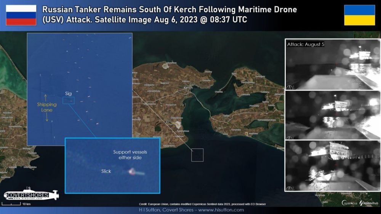The height and width of the screenshot is (214, 381).
Task: Click the Covert Shores submarine logo
Action: click(31, 195)
